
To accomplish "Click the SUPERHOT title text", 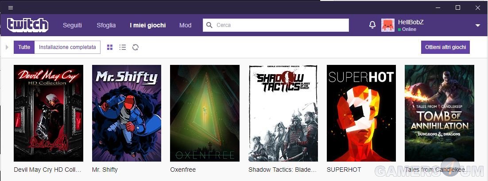I will pos(344,170).
